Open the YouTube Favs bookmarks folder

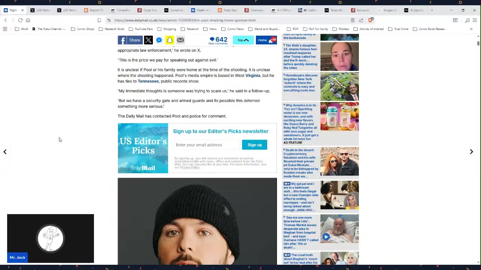click(x=141, y=29)
